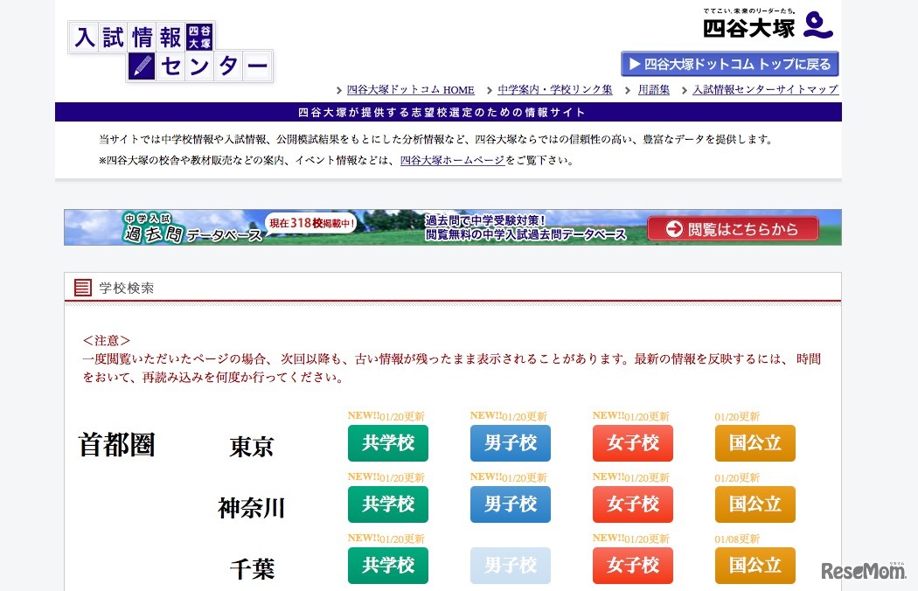The image size is (918, 591).
Task: Select 国公立 for 東京
Action: click(755, 443)
